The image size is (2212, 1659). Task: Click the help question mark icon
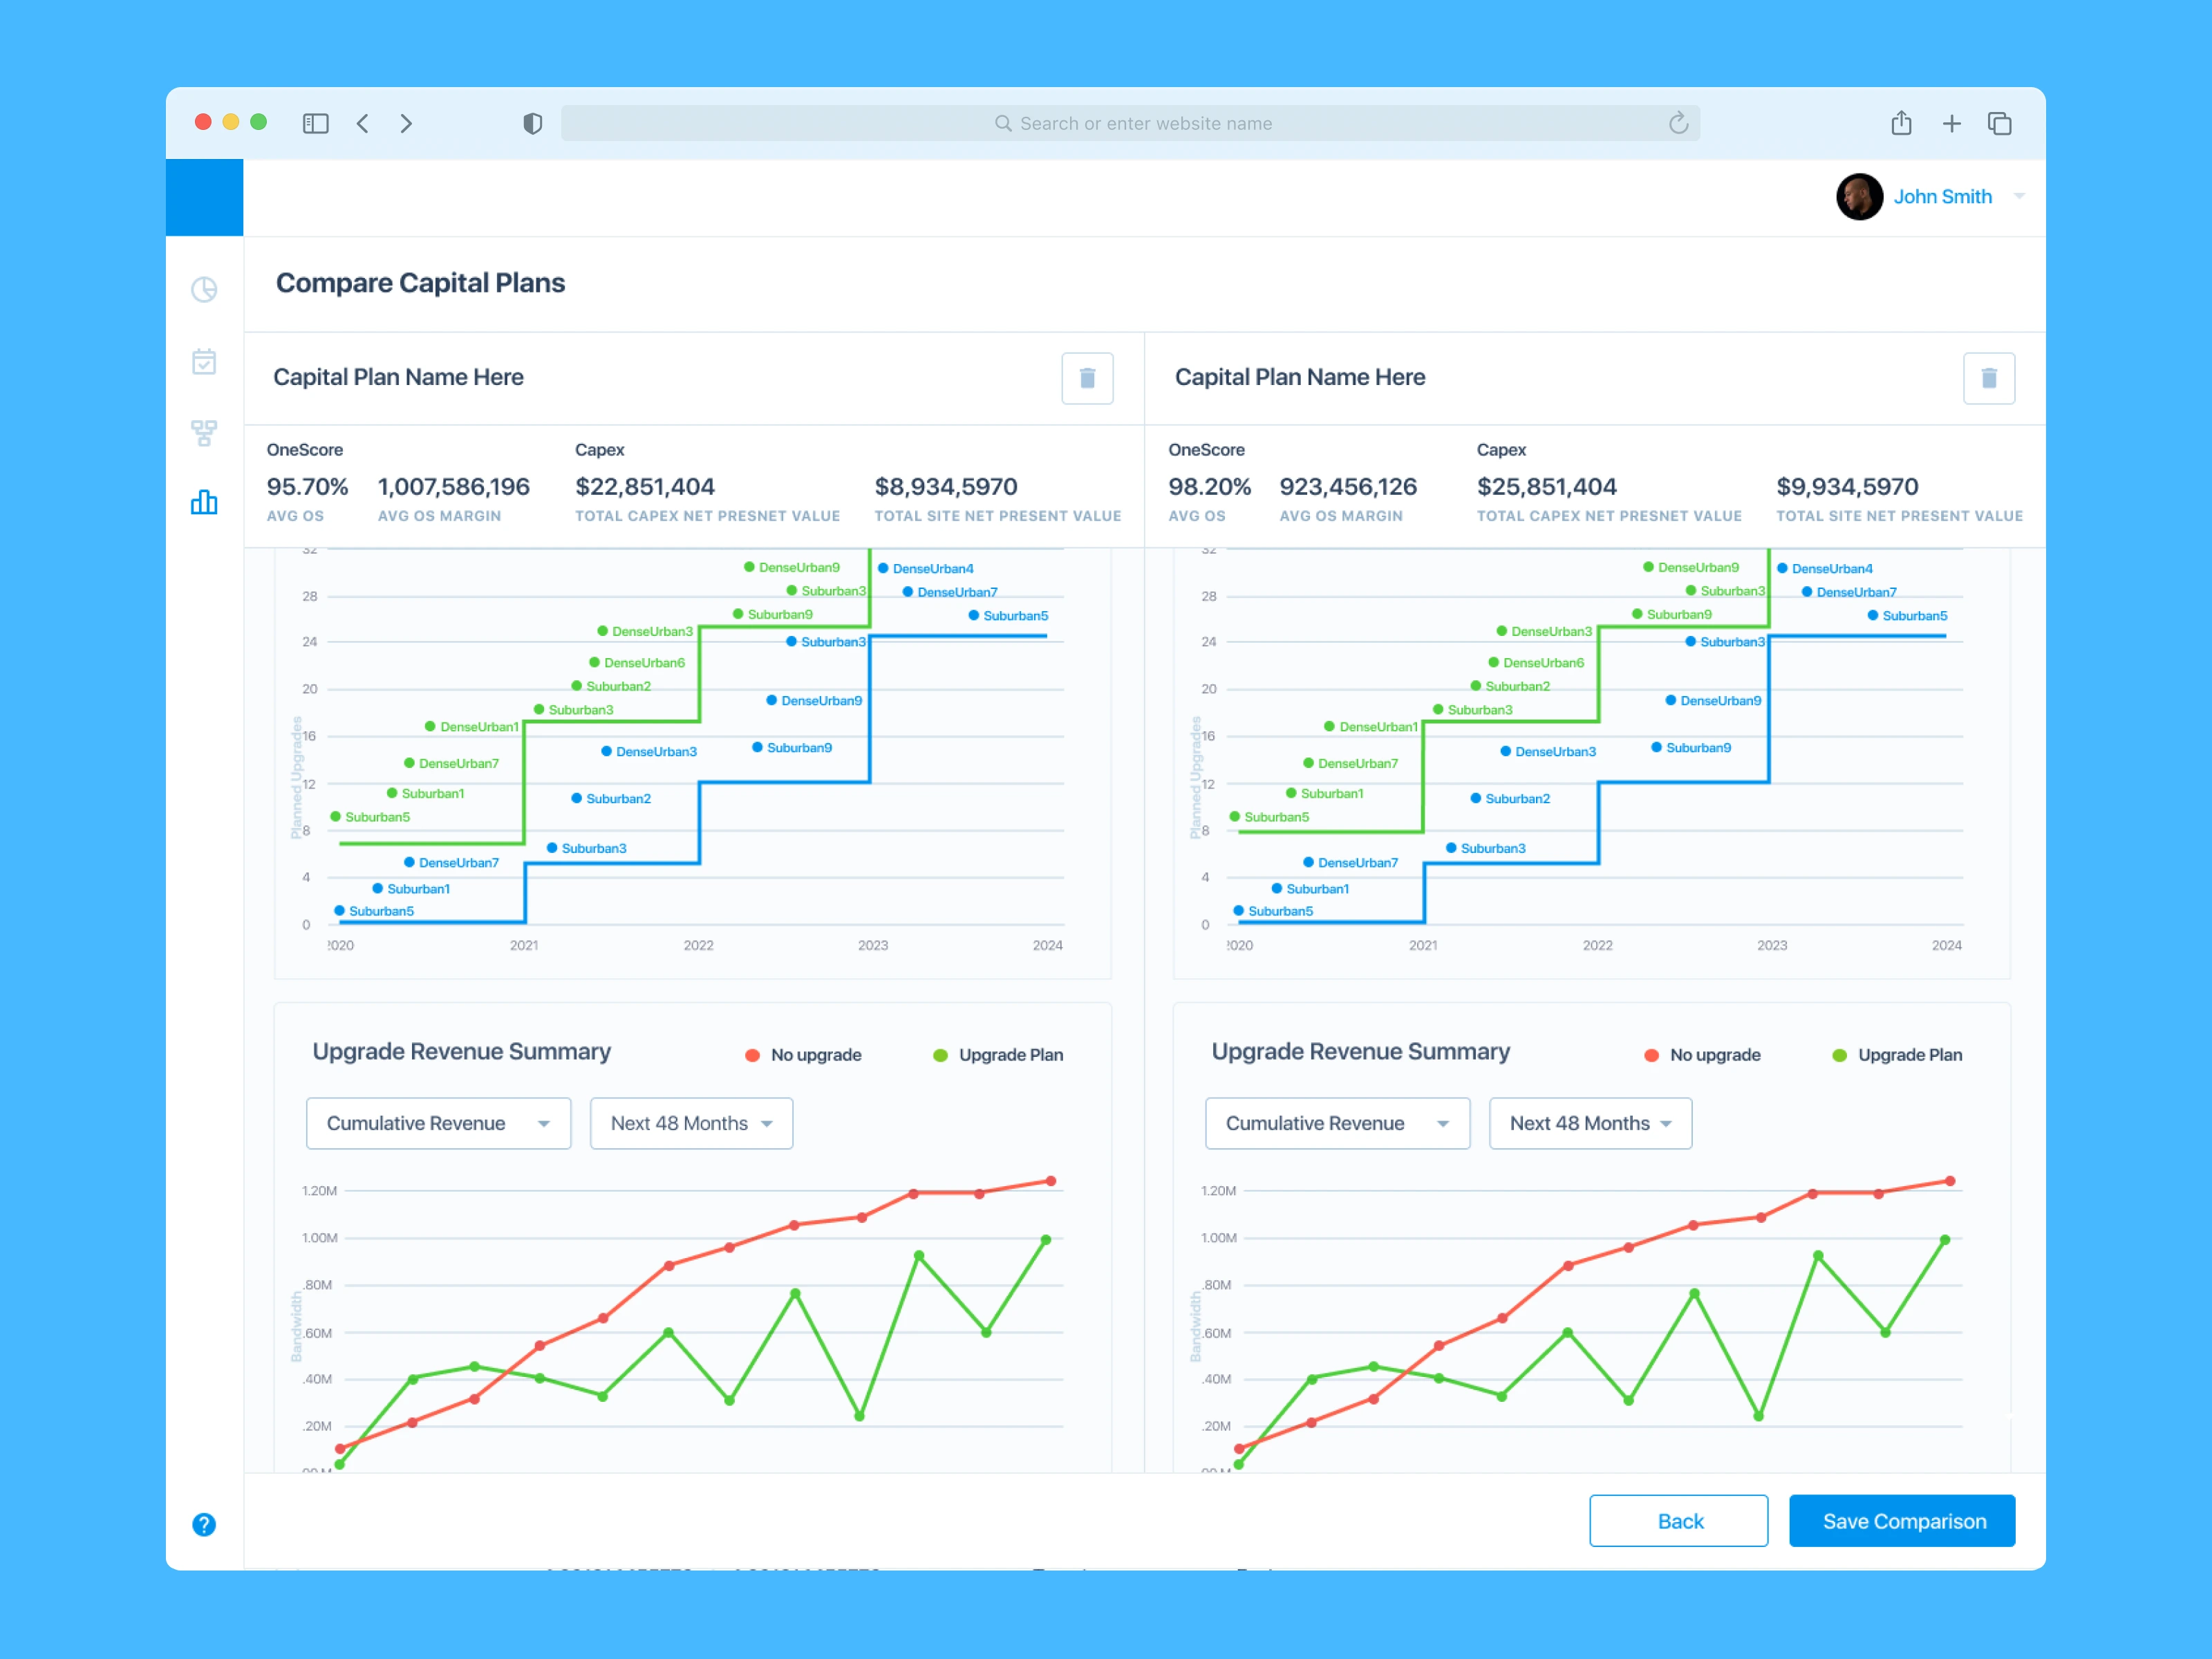[x=204, y=1524]
